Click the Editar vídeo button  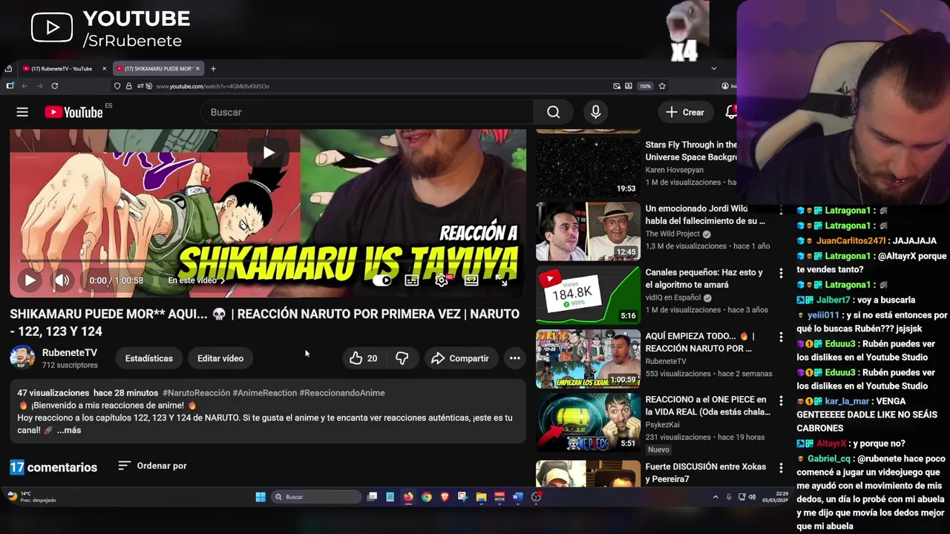(x=220, y=358)
